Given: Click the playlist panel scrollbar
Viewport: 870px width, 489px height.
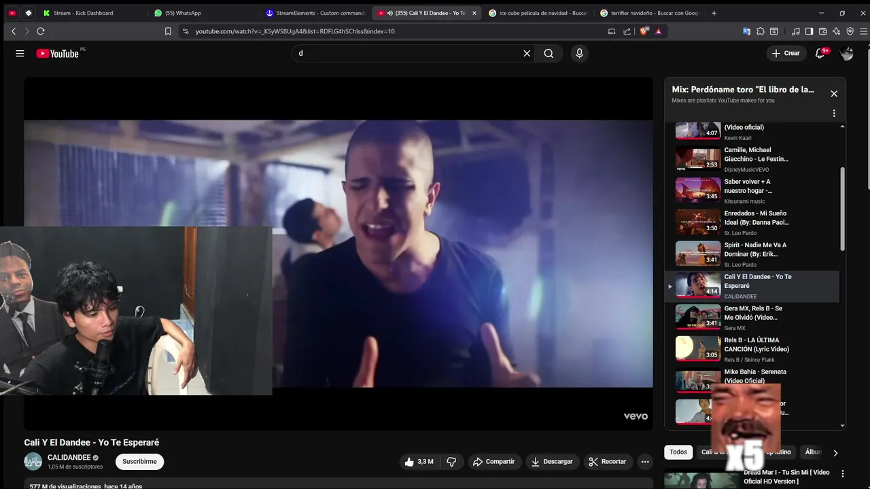Looking at the screenshot, I should pos(843,209).
